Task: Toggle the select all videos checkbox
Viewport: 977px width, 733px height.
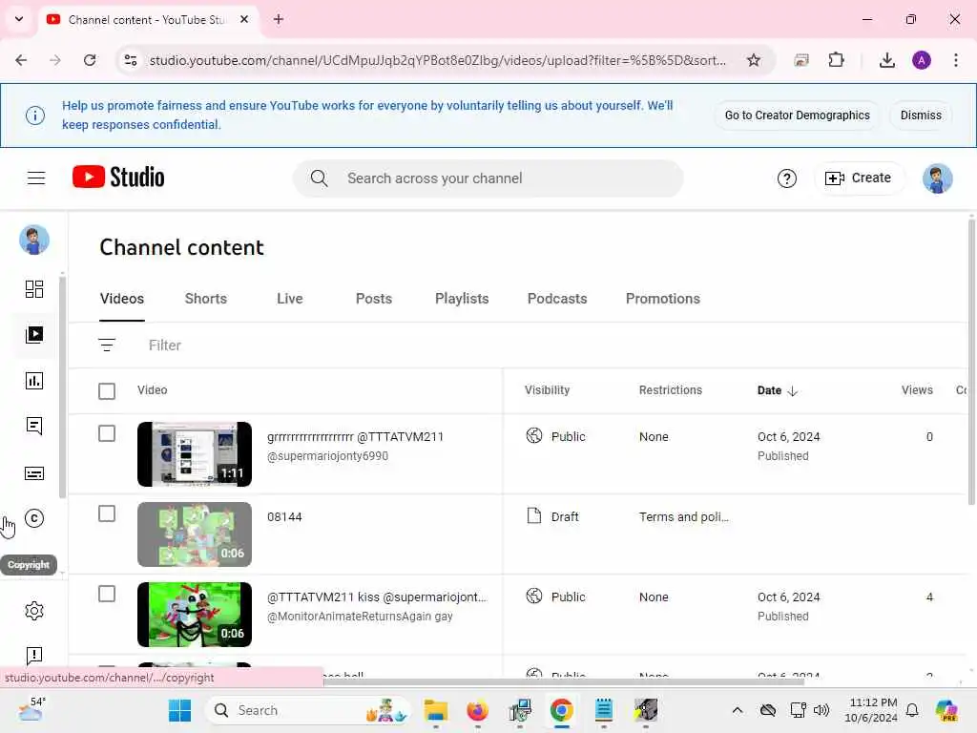Action: (107, 390)
